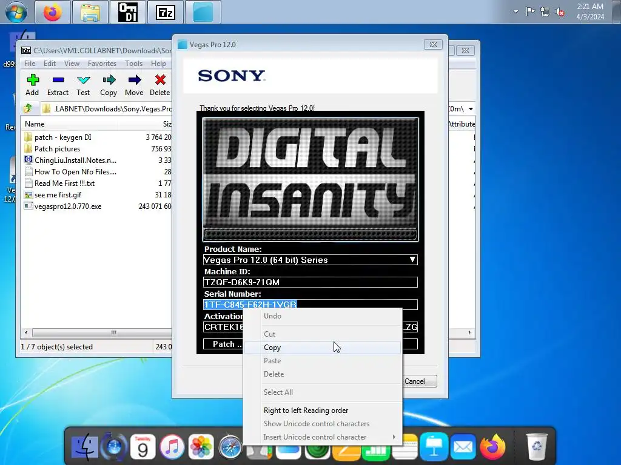The image size is (621, 465).
Task: Open Finder icon in the dock
Action: pos(84,447)
